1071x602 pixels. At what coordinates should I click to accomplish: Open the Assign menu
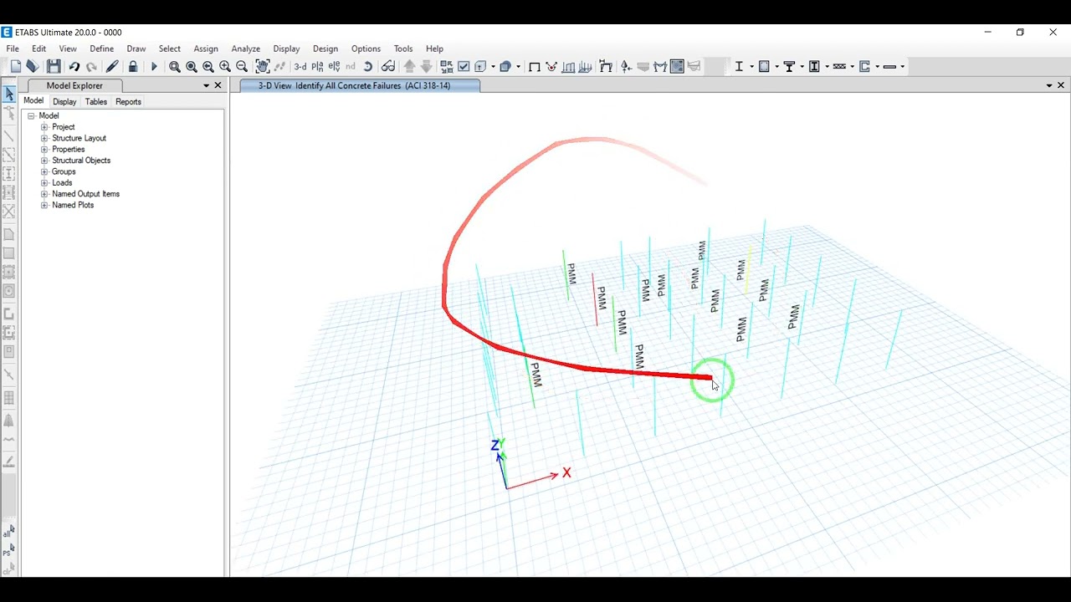coord(206,48)
